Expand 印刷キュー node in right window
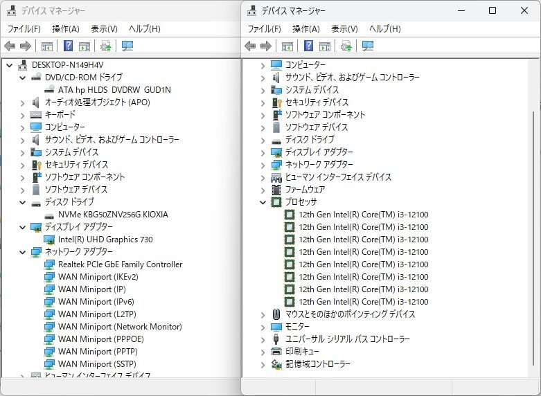Viewport: 541px width, 396px height. [263, 352]
